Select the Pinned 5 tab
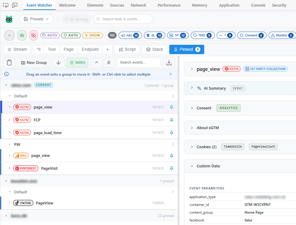Image resolution: width=296 pixels, height=225 pixels. (x=187, y=50)
